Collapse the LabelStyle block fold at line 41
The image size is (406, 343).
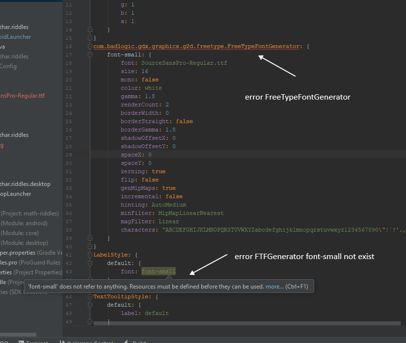(x=90, y=255)
